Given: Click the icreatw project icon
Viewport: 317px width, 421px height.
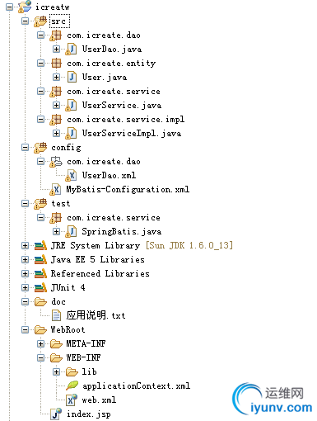Looking at the screenshot, I should click(25, 7).
